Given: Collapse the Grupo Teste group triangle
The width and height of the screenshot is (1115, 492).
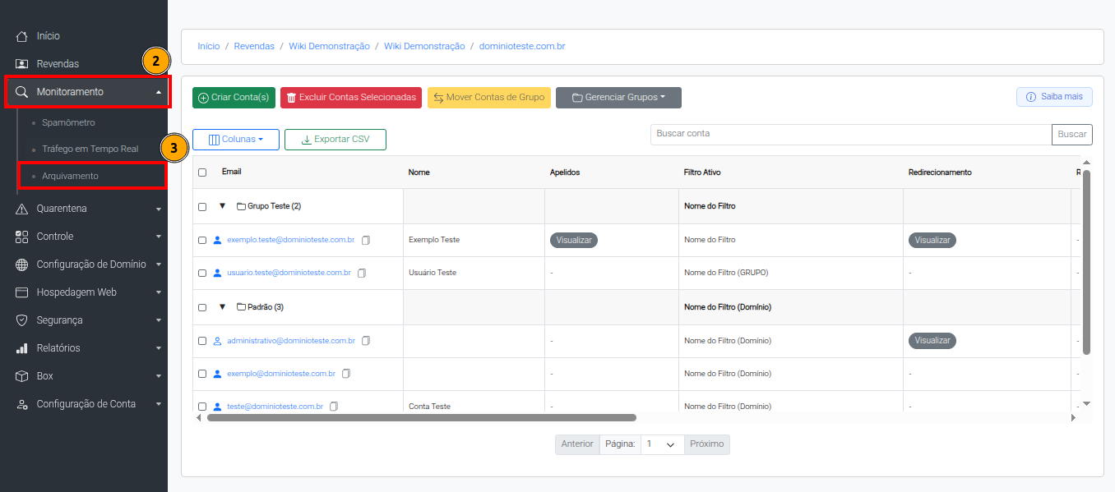Looking at the screenshot, I should tap(222, 206).
